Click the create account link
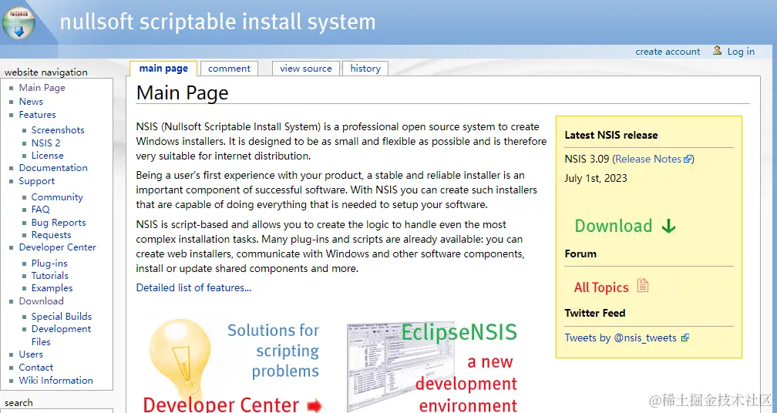The width and height of the screenshot is (777, 413). [668, 52]
